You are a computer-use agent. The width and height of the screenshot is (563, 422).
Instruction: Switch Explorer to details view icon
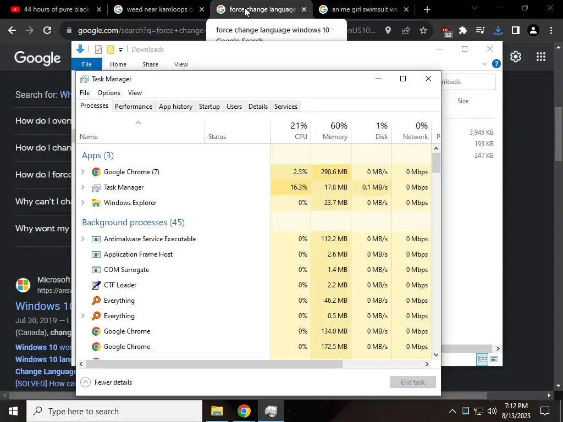click(x=482, y=359)
